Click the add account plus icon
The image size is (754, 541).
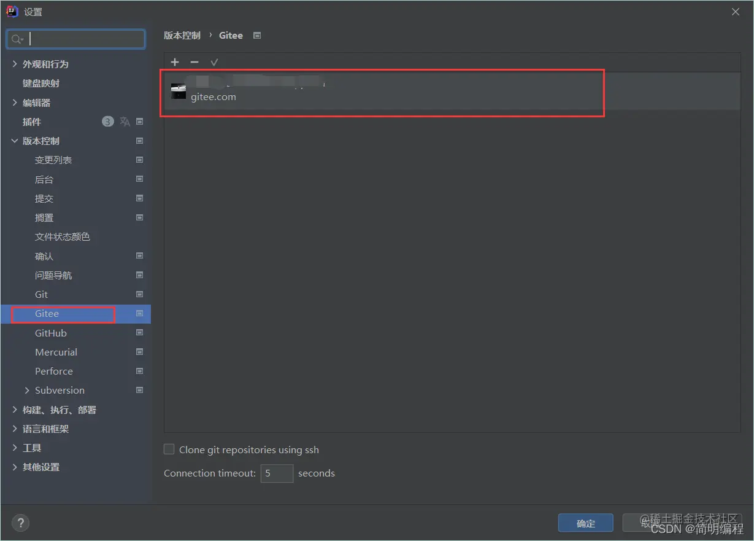175,62
